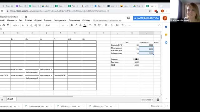Open the Tasks side panel icon
This screenshot has height=112, width=200.
point(166,42)
